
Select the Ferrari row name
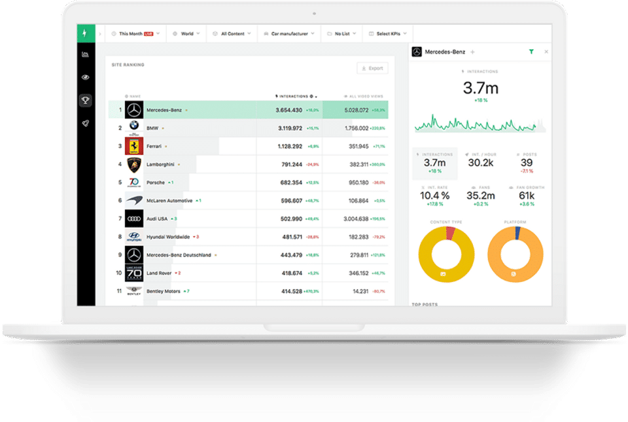click(154, 146)
